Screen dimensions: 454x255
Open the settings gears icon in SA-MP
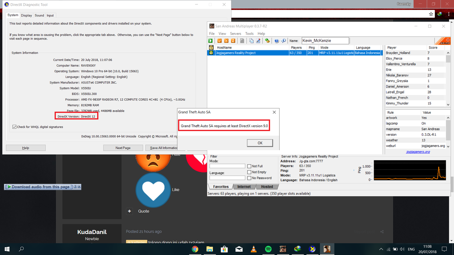(x=267, y=41)
